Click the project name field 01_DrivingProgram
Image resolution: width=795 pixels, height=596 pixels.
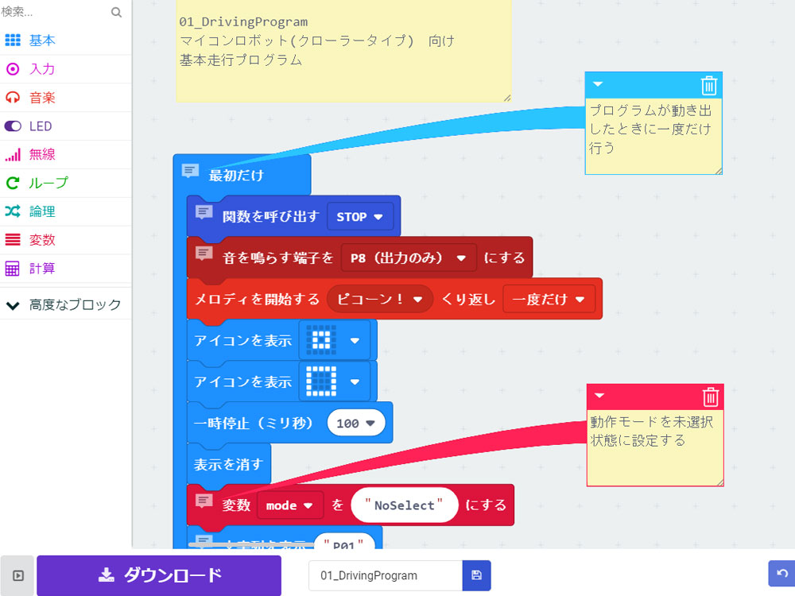point(385,575)
